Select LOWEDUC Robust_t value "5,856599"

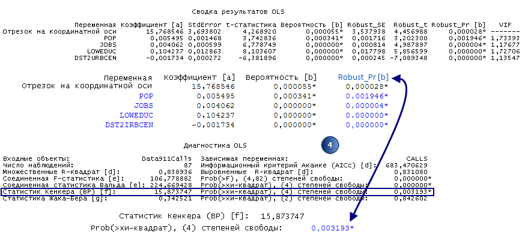click(x=411, y=51)
